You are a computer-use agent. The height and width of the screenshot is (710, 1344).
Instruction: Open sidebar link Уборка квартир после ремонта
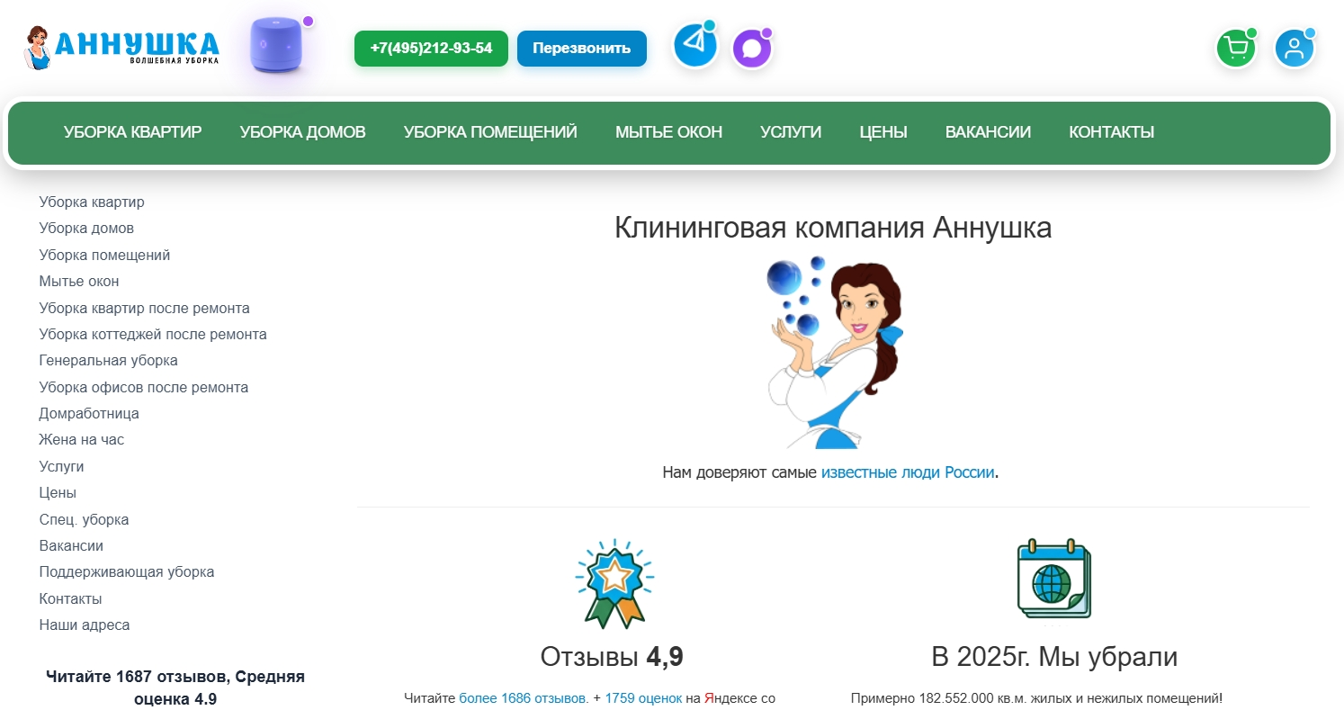145,309
